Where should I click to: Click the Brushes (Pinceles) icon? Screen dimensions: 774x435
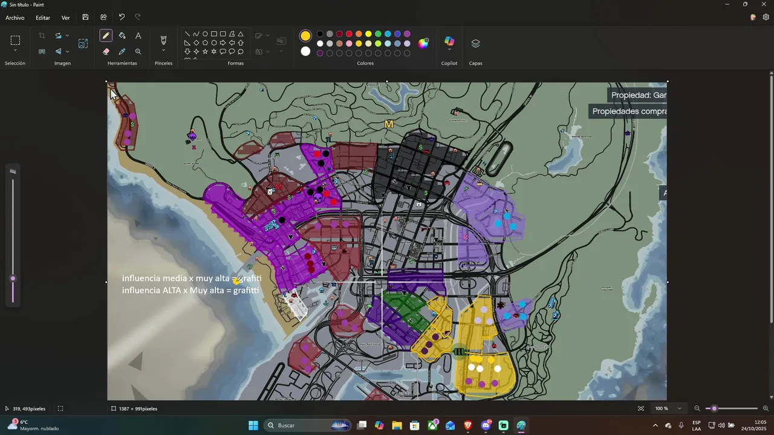(x=163, y=40)
